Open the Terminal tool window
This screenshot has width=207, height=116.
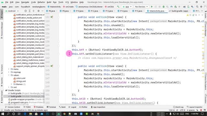pos(51,107)
